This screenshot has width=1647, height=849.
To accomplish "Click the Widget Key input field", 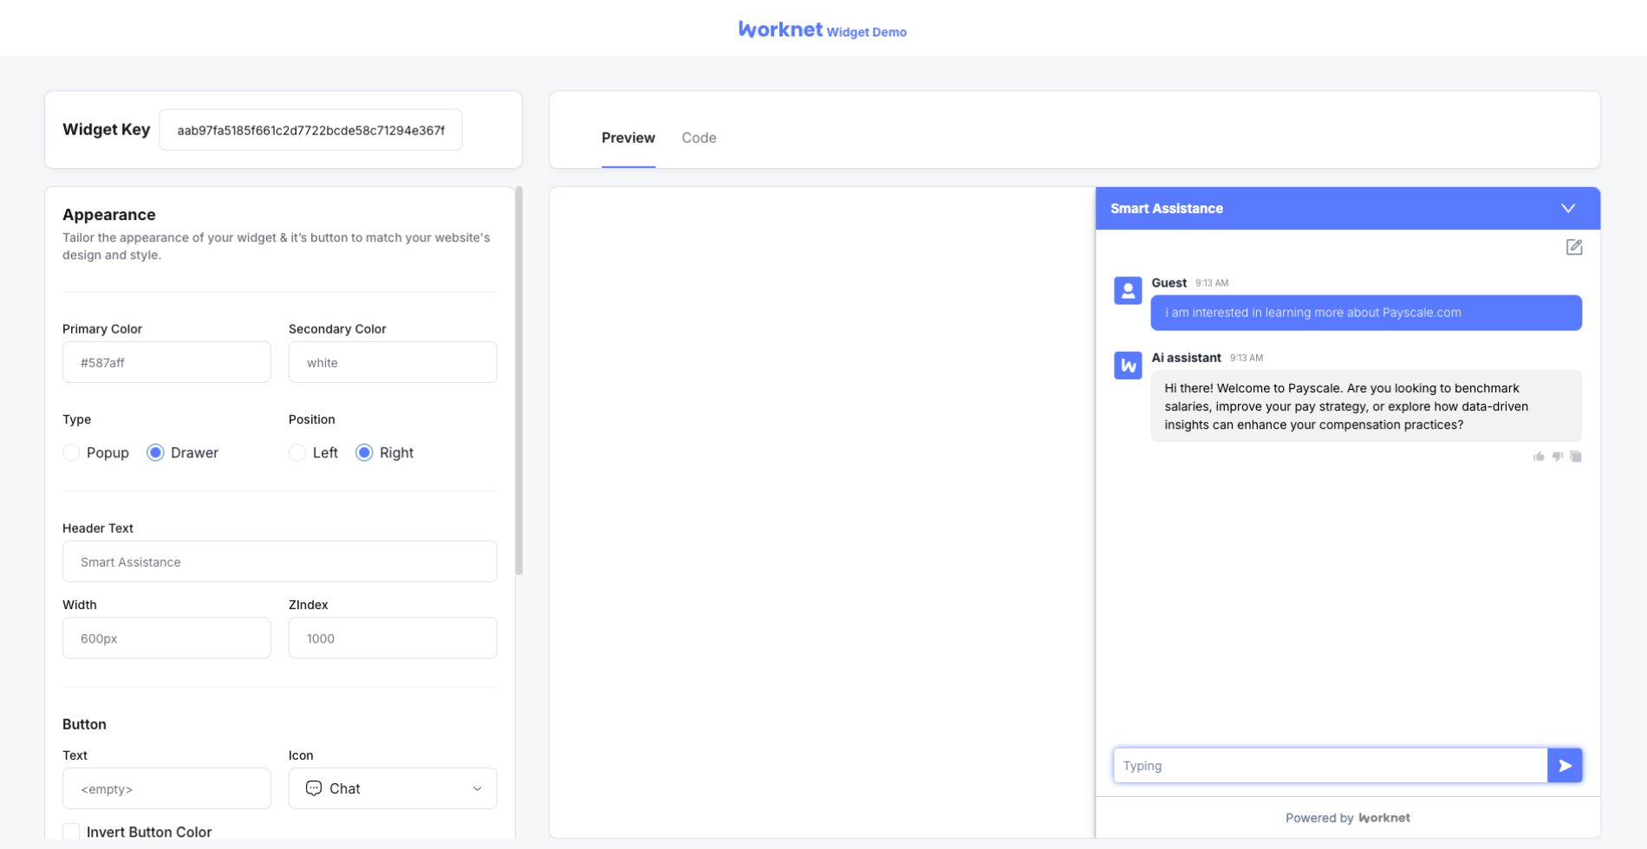I will tap(310, 130).
